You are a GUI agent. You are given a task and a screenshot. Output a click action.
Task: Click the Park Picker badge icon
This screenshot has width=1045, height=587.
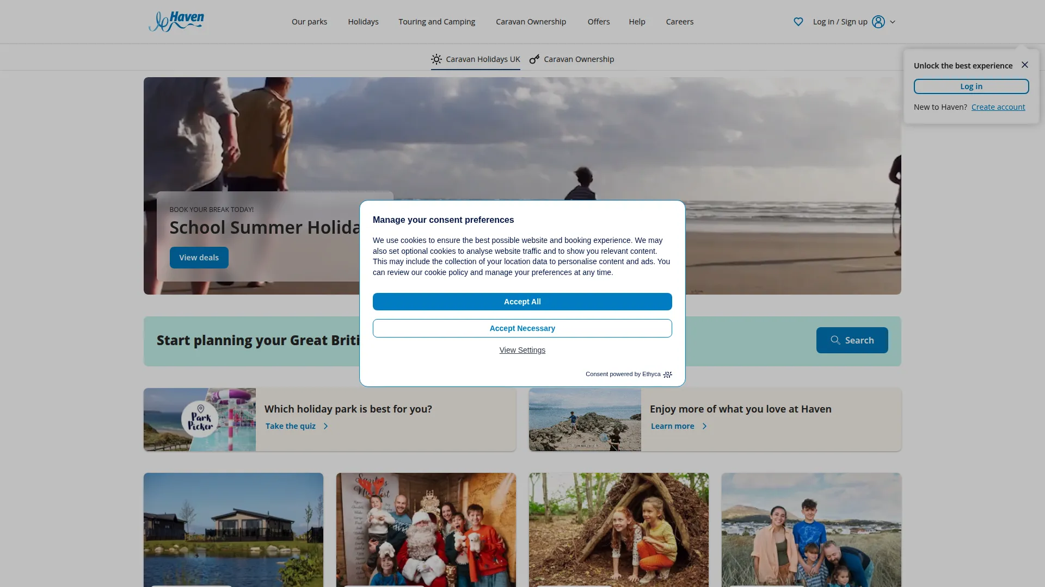pos(200,419)
